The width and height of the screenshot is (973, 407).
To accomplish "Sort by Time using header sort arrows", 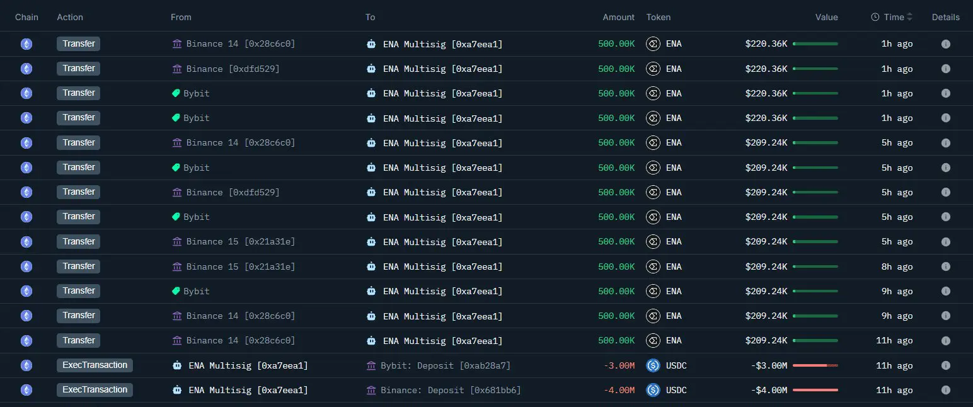I will pyautogui.click(x=909, y=17).
